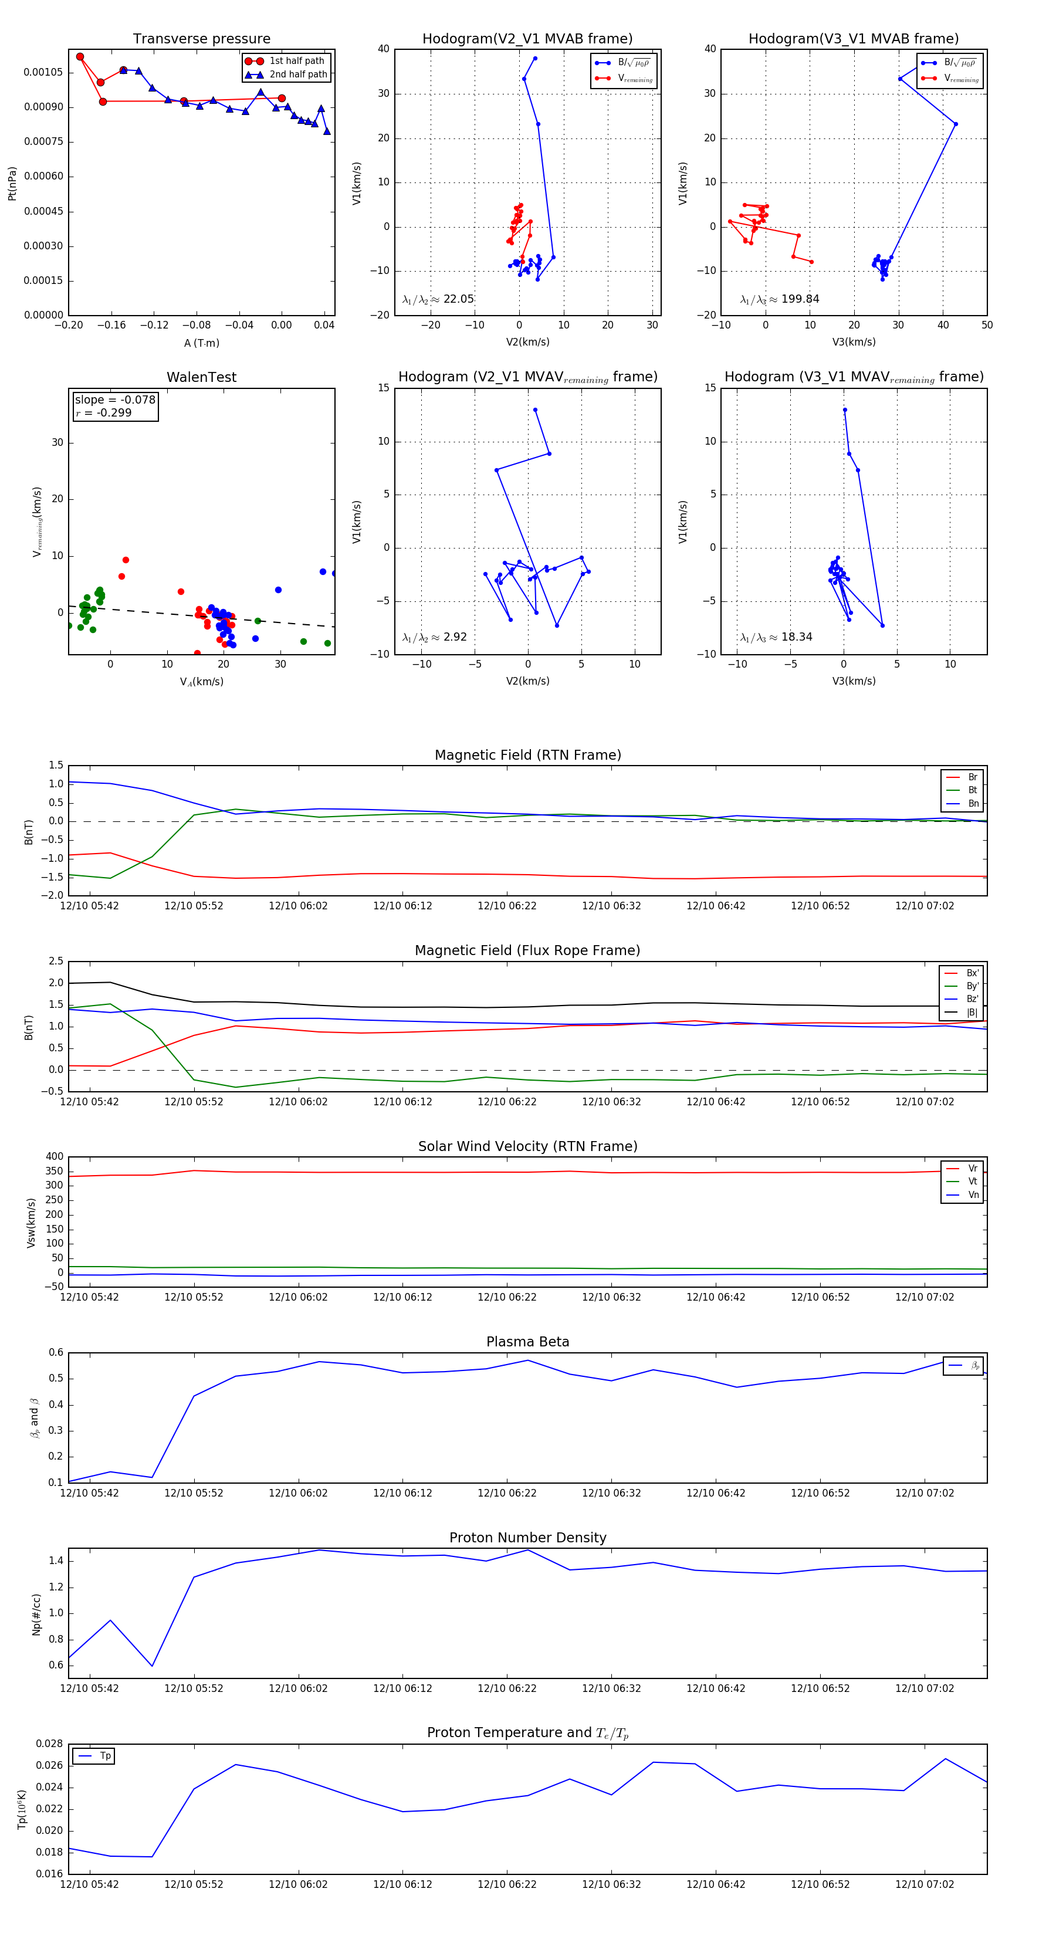This screenshot has width=1056, height=1936.
Task: Click the dashed fit line in WalenTest
Action: pyautogui.click(x=201, y=616)
